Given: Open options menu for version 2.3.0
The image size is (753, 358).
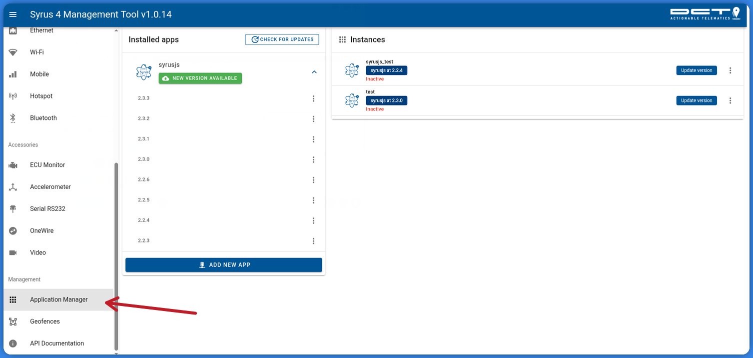Looking at the screenshot, I should click(x=313, y=159).
